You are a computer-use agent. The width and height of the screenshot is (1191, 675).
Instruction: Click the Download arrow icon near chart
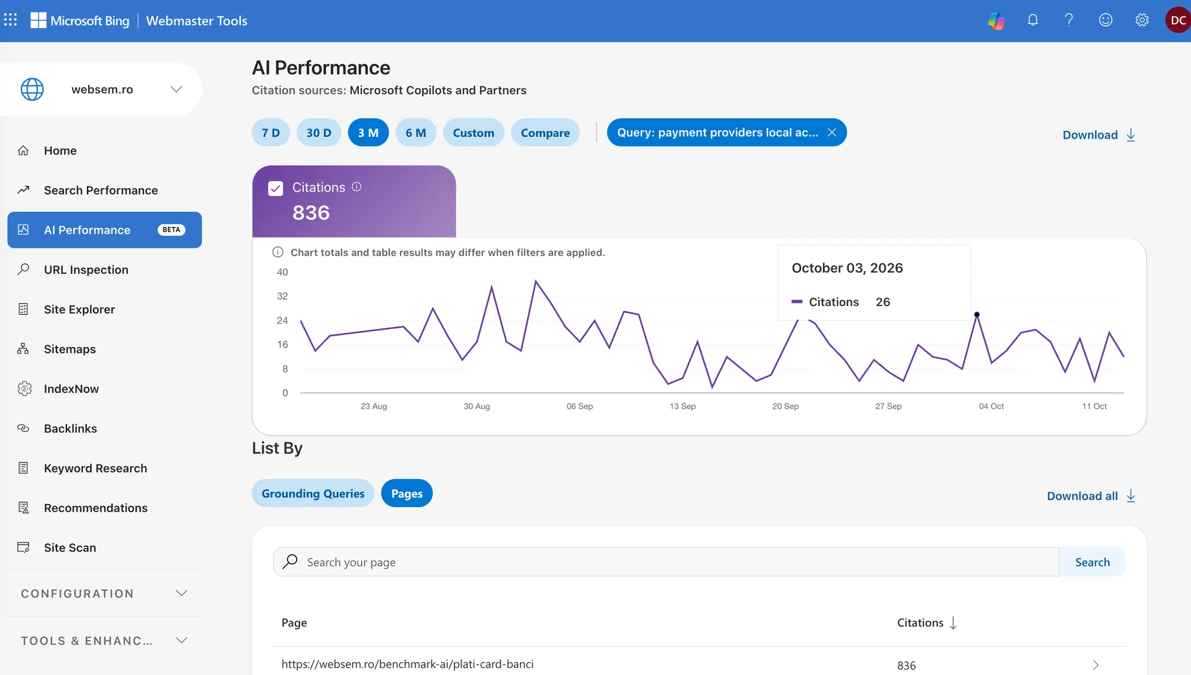[x=1131, y=135]
